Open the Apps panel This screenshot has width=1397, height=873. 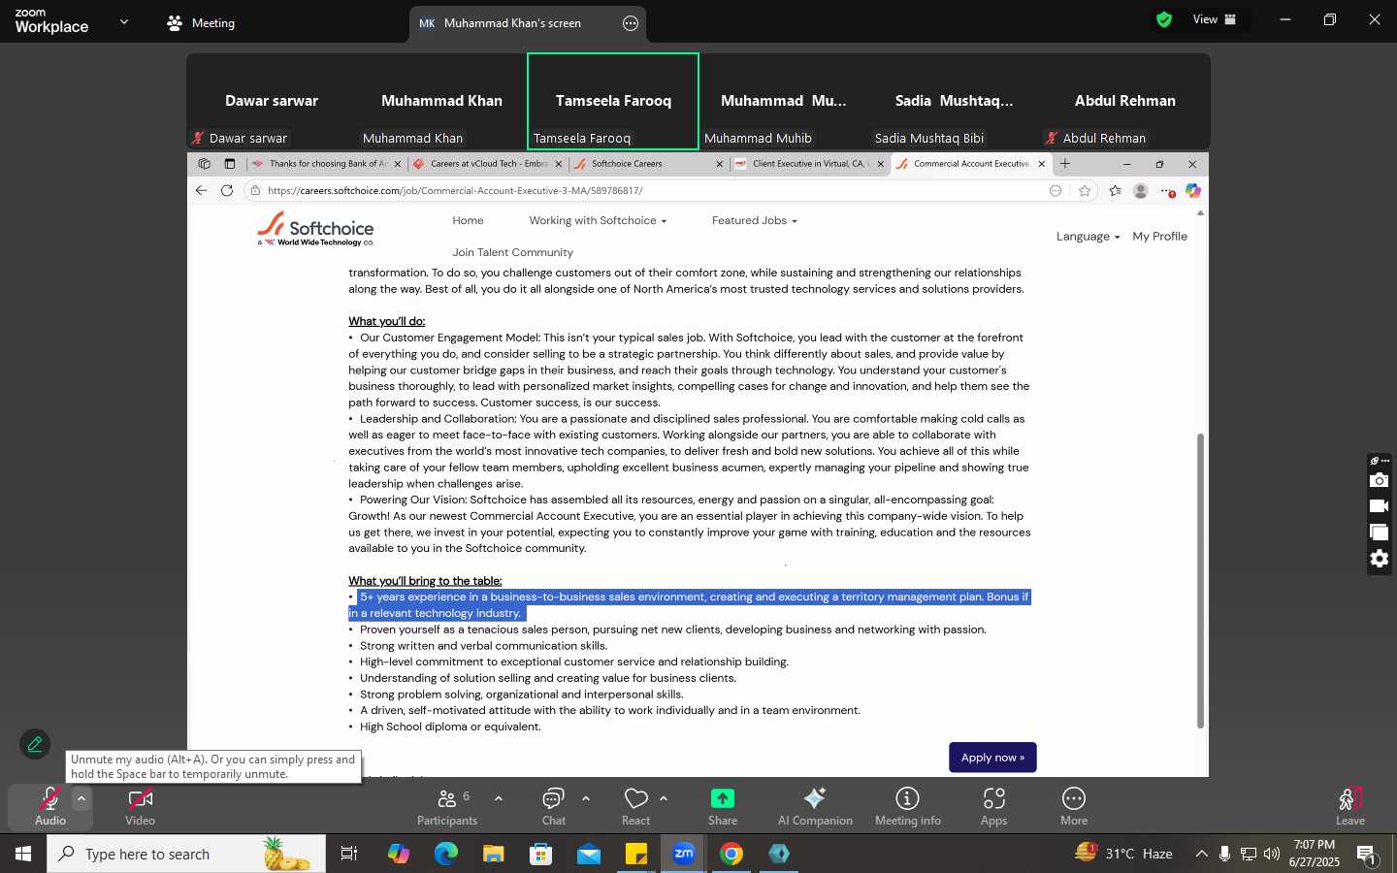tap(994, 806)
